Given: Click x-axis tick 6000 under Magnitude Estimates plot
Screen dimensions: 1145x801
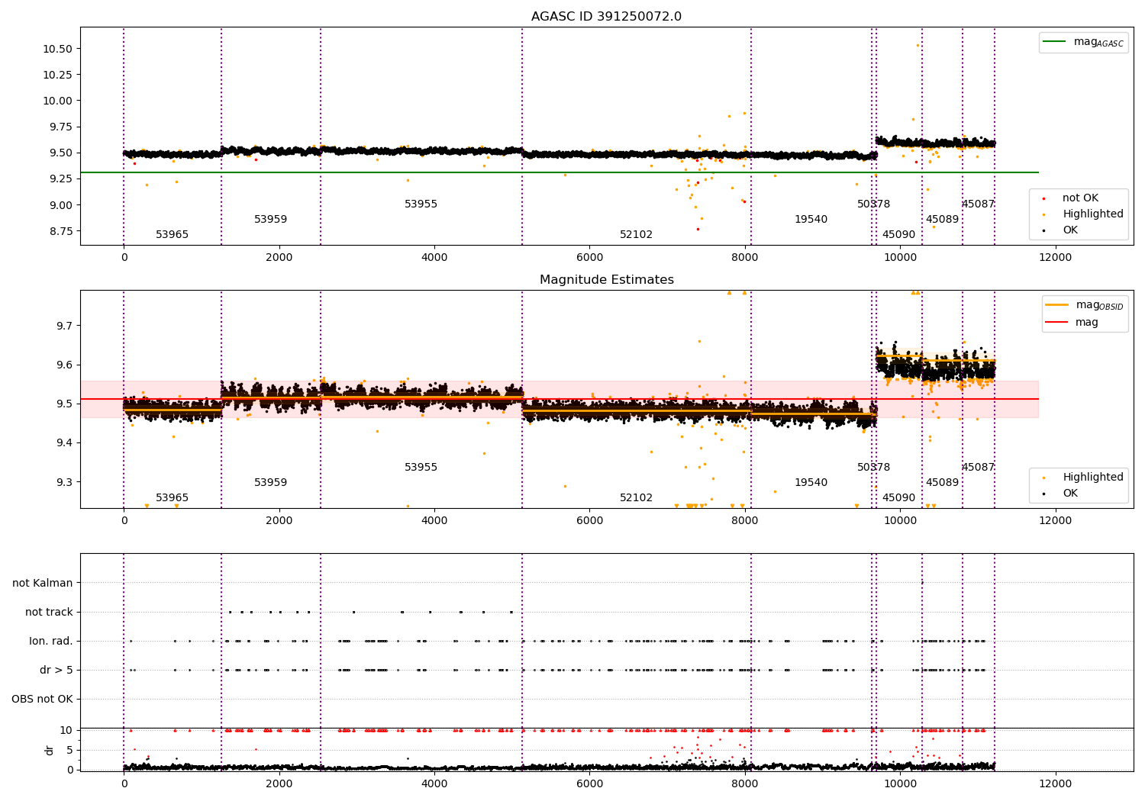Looking at the screenshot, I should tap(590, 521).
